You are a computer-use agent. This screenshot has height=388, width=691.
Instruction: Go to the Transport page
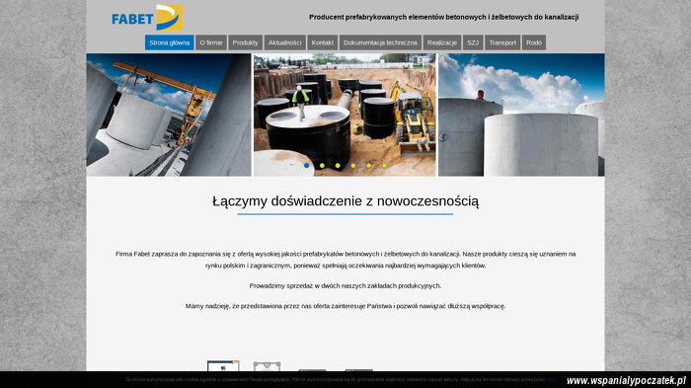(502, 42)
